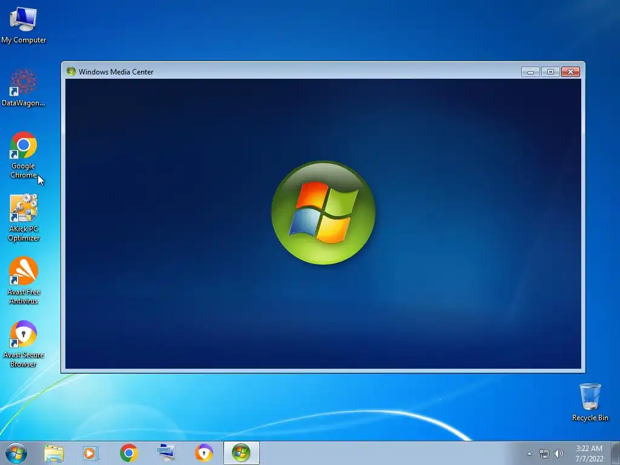Select AKick PC Optimizer desktop icon
620x465 pixels.
click(24, 217)
